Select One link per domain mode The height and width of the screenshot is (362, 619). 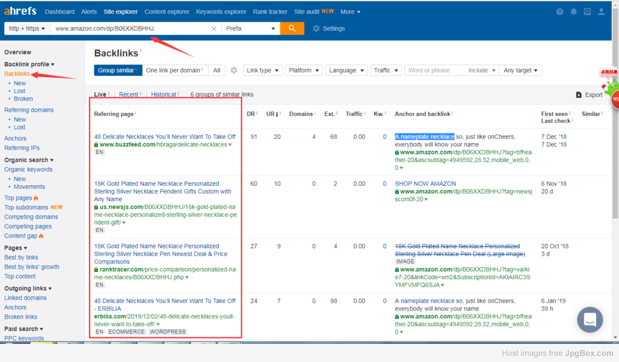(175, 70)
